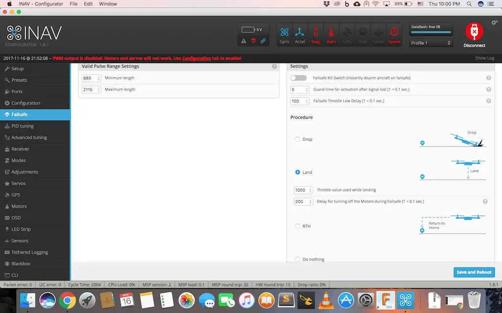The width and height of the screenshot is (502, 313).
Task: Open help for Guard time setting
Action: 489,89
